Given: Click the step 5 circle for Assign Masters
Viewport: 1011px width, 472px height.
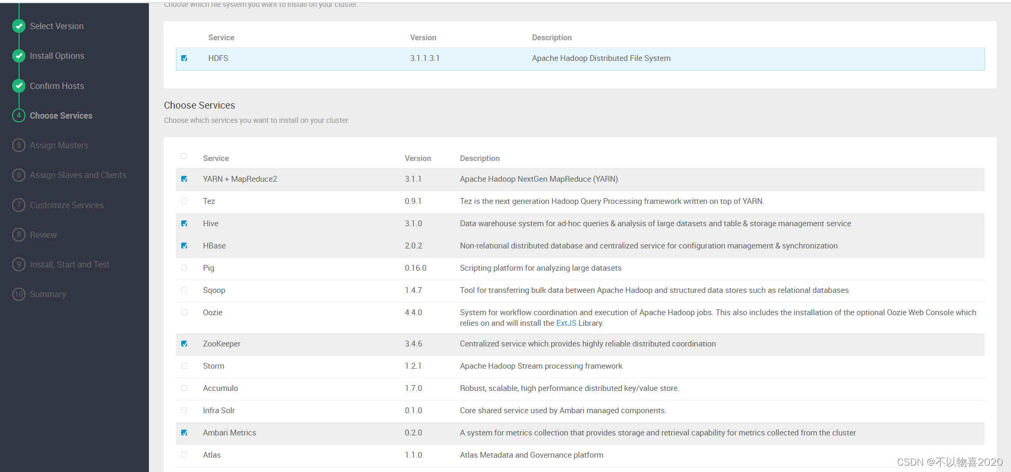Looking at the screenshot, I should pyautogui.click(x=19, y=145).
